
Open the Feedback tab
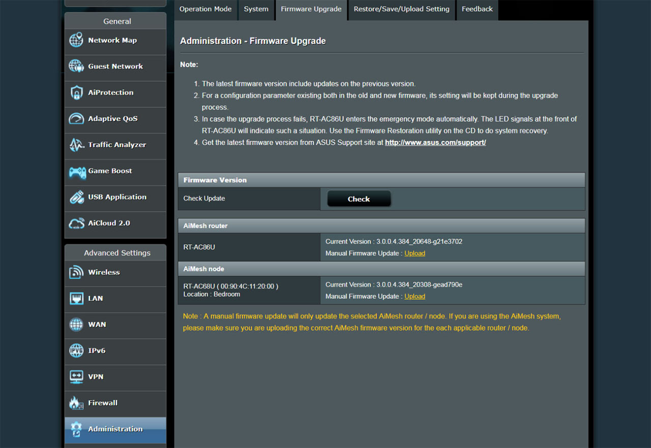pos(477,10)
